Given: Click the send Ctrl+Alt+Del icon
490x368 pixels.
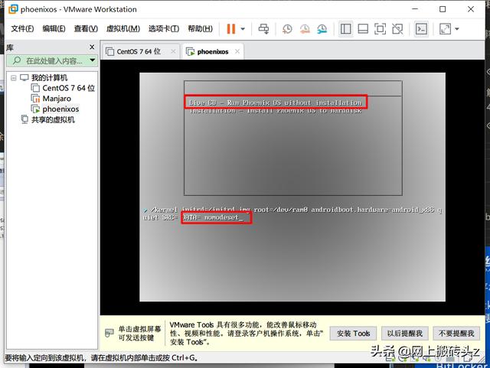Looking at the screenshot, I should [263, 29].
